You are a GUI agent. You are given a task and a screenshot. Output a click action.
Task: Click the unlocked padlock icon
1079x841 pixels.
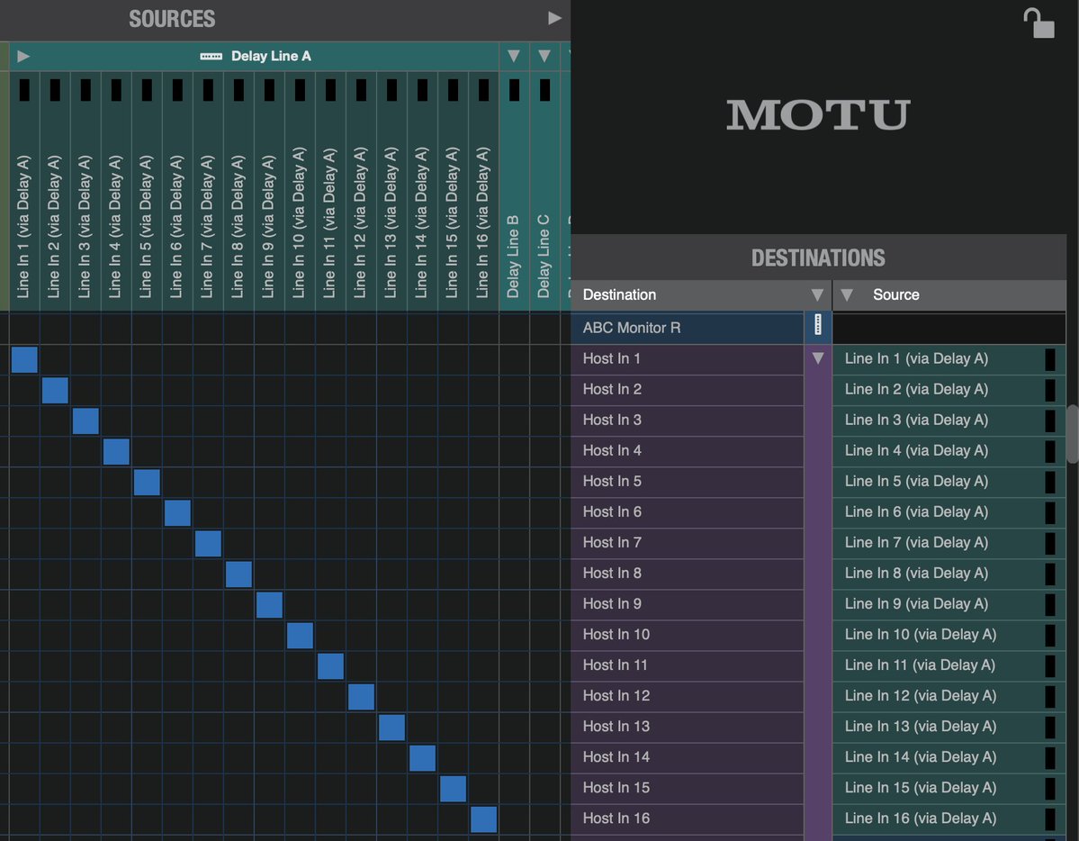(1039, 23)
